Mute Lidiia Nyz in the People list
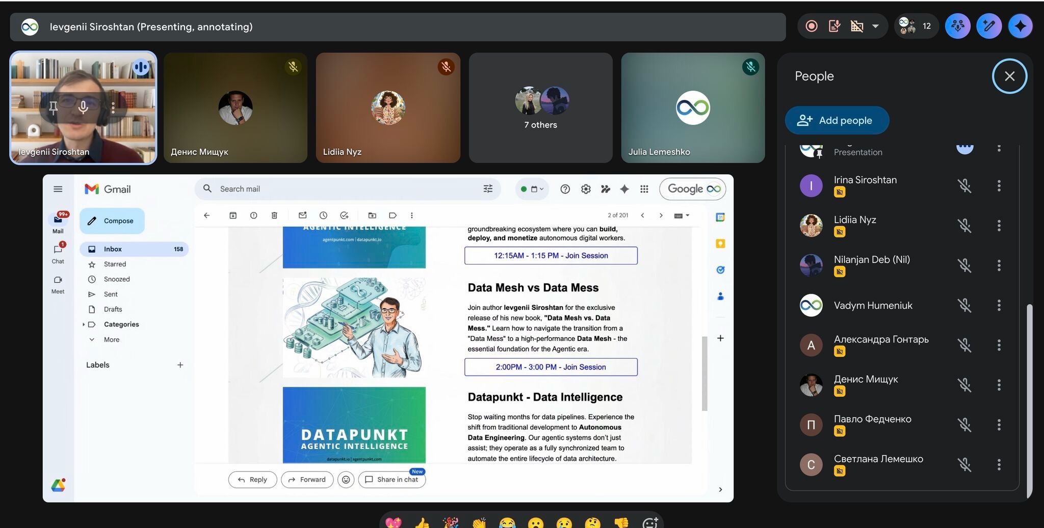Viewport: 1044px width, 528px height. [x=964, y=225]
